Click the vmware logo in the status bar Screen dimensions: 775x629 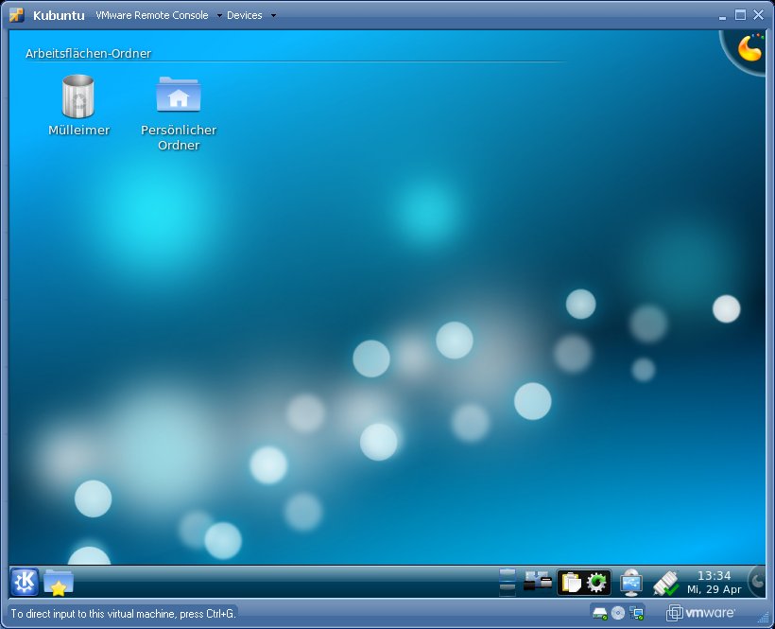[x=700, y=613]
